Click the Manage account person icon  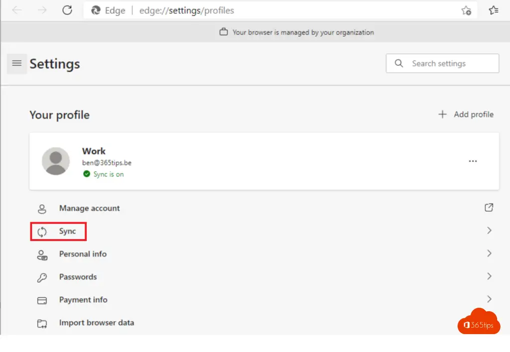(42, 208)
